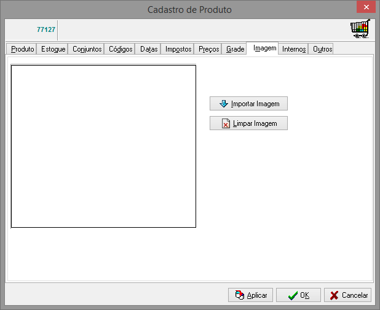
Task: Click the product code 77127
Action: 46,29
